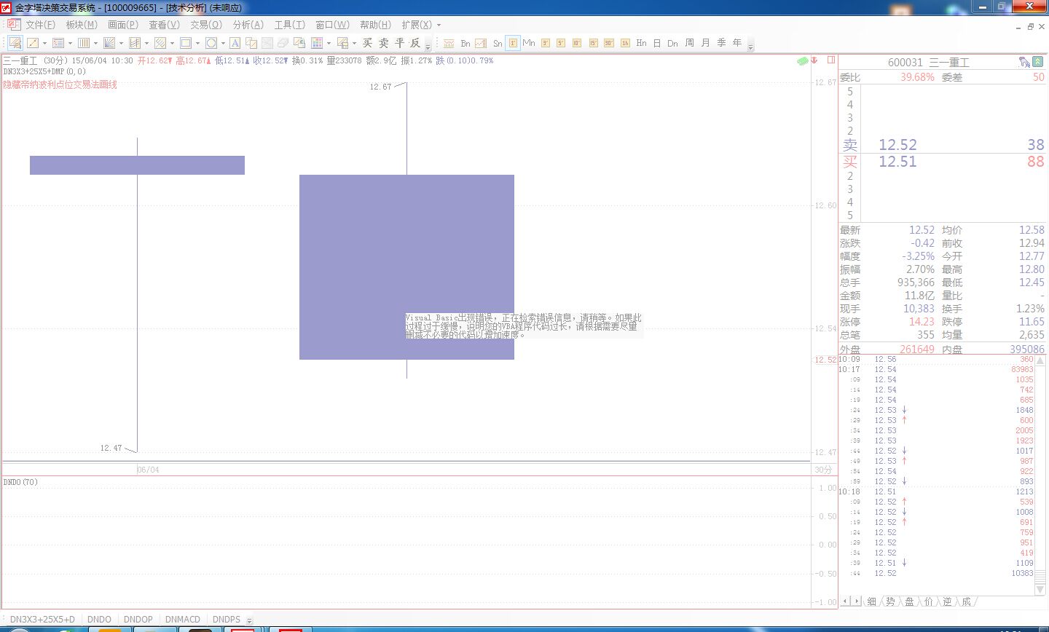Toggle the 30-minute period button
The image size is (1049, 632).
pyautogui.click(x=609, y=43)
